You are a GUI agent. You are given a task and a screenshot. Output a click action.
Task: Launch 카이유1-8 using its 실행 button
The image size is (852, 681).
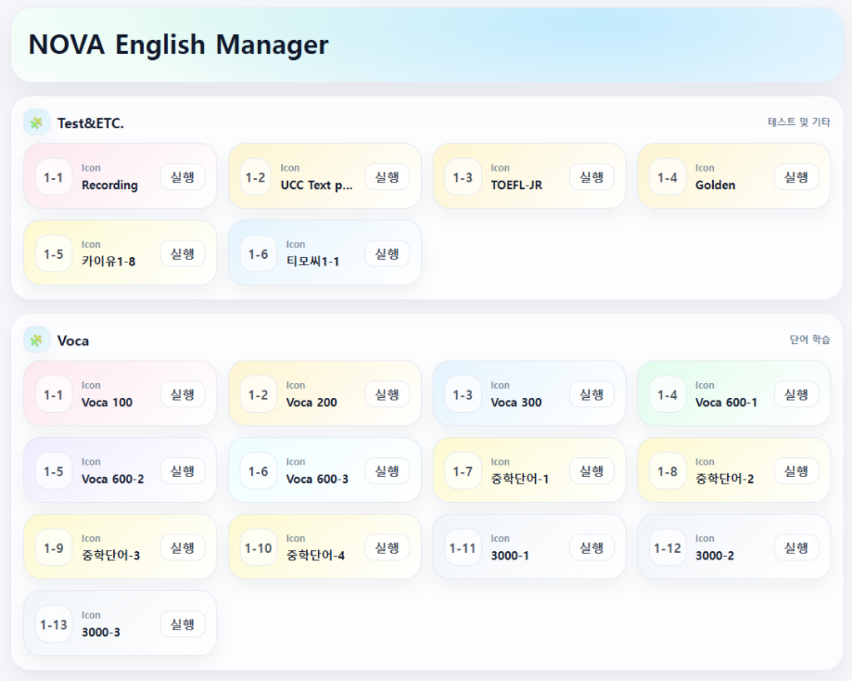click(182, 253)
